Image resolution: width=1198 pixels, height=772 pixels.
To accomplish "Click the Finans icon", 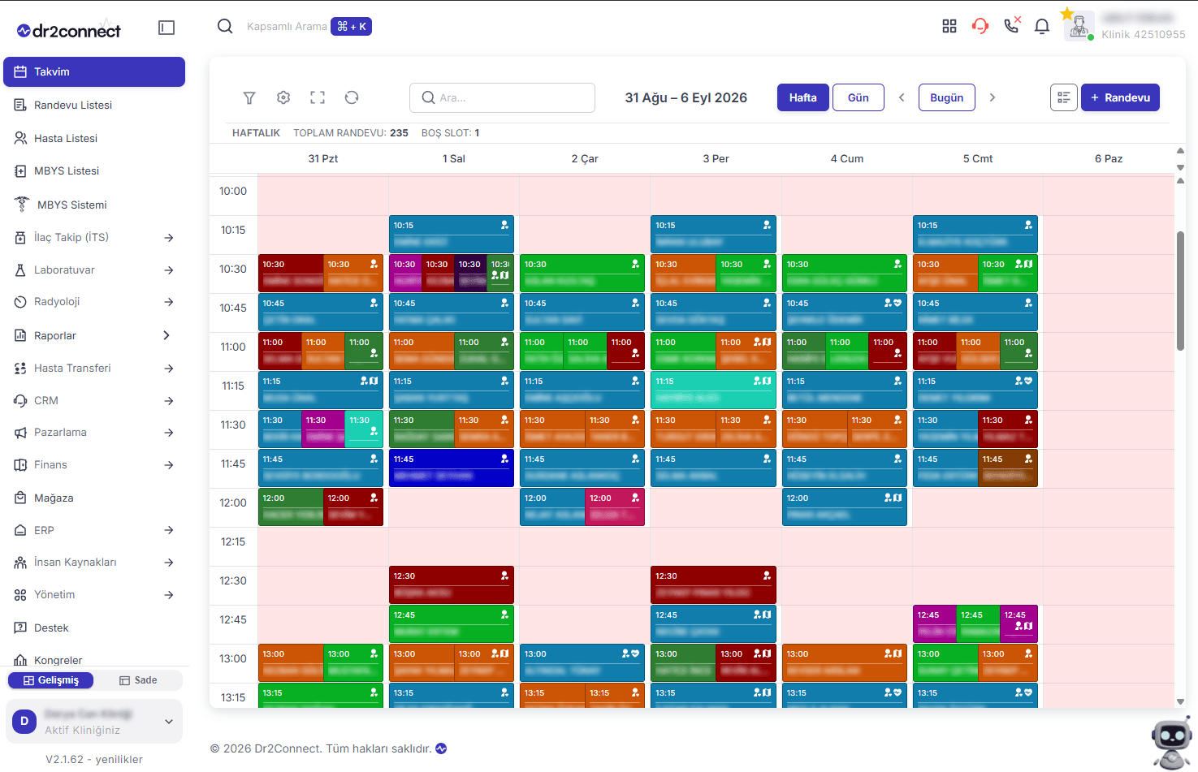I will pyautogui.click(x=21, y=465).
